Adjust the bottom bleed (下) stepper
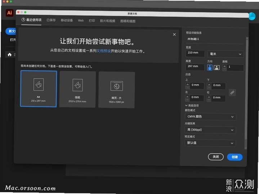 pos(209,86)
